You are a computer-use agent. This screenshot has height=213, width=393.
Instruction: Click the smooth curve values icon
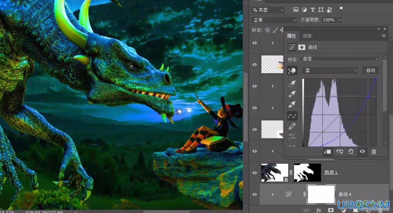(292, 136)
